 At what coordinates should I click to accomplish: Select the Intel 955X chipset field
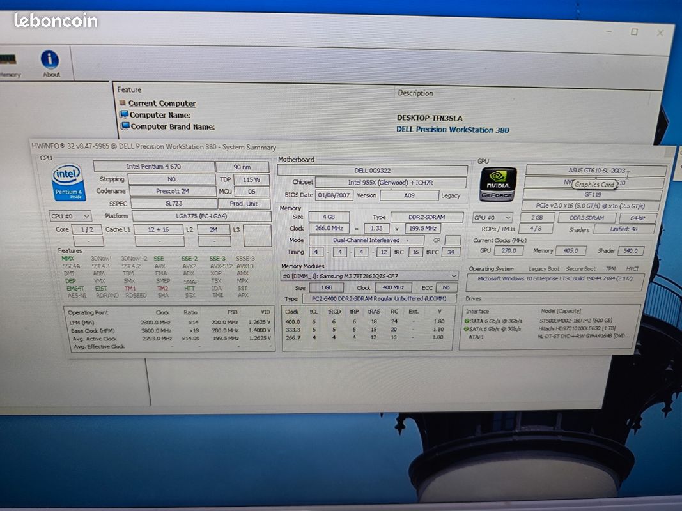[x=391, y=183]
